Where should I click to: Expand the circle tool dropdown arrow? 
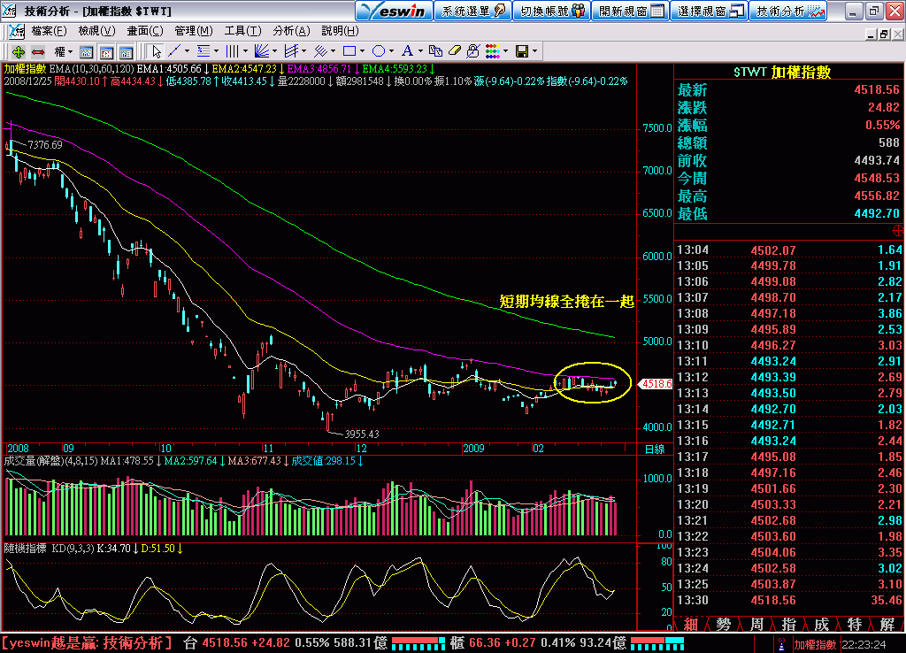click(391, 51)
